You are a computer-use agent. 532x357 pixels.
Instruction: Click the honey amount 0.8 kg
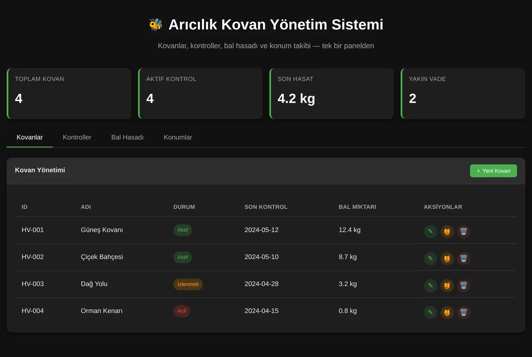tap(348, 311)
